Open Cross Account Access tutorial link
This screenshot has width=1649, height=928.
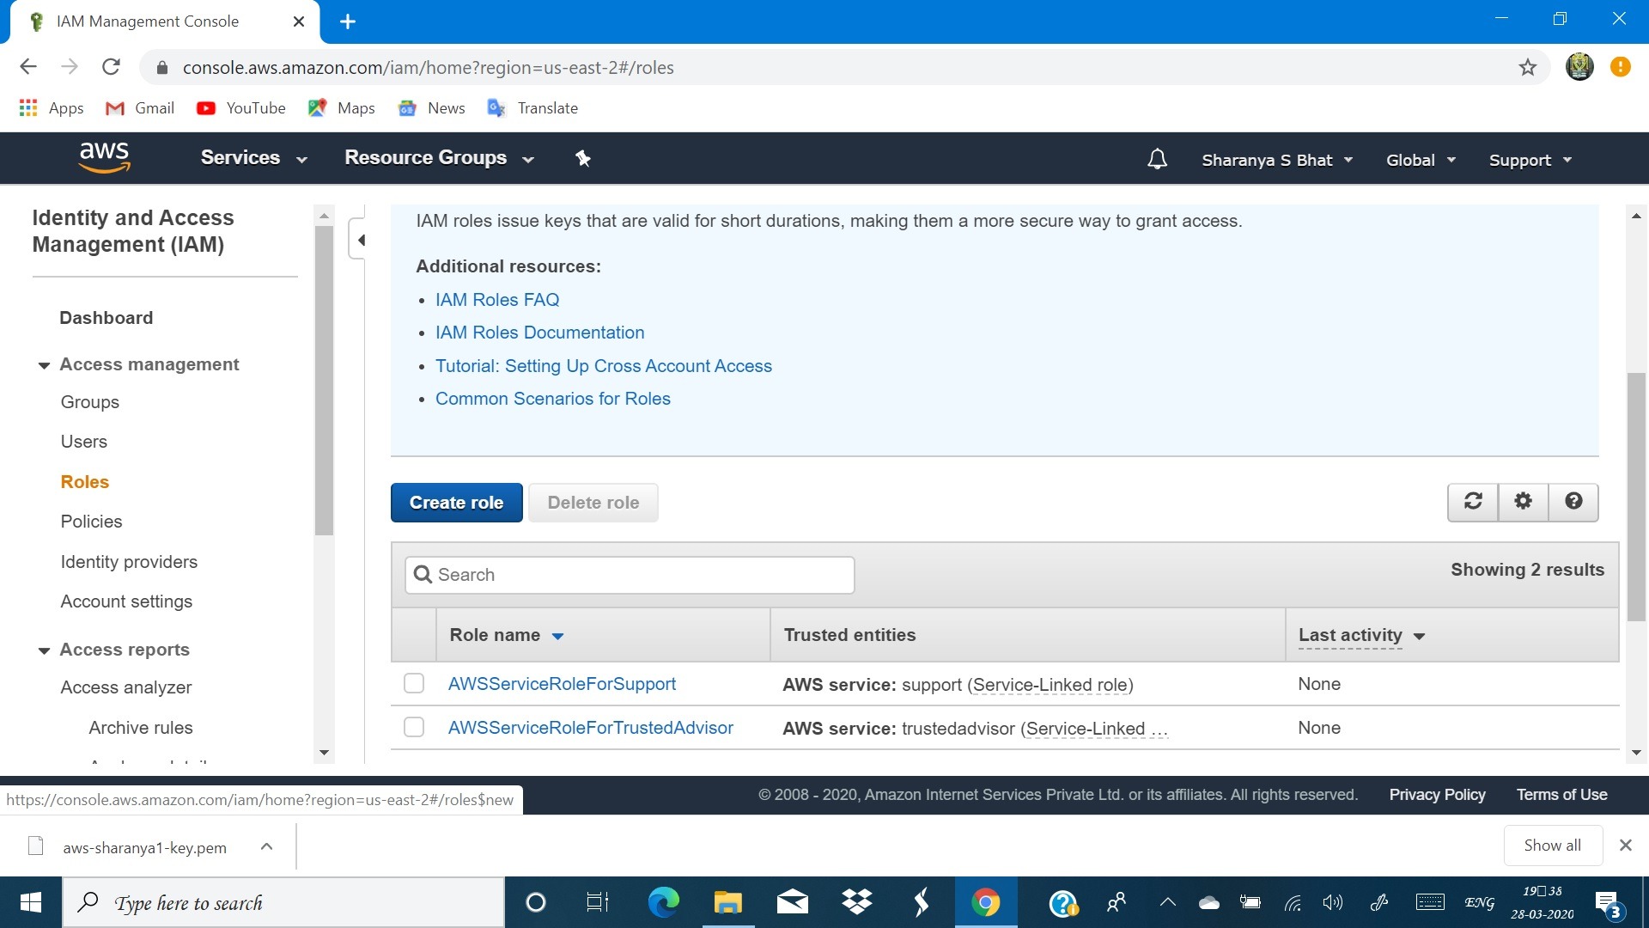[x=604, y=366]
